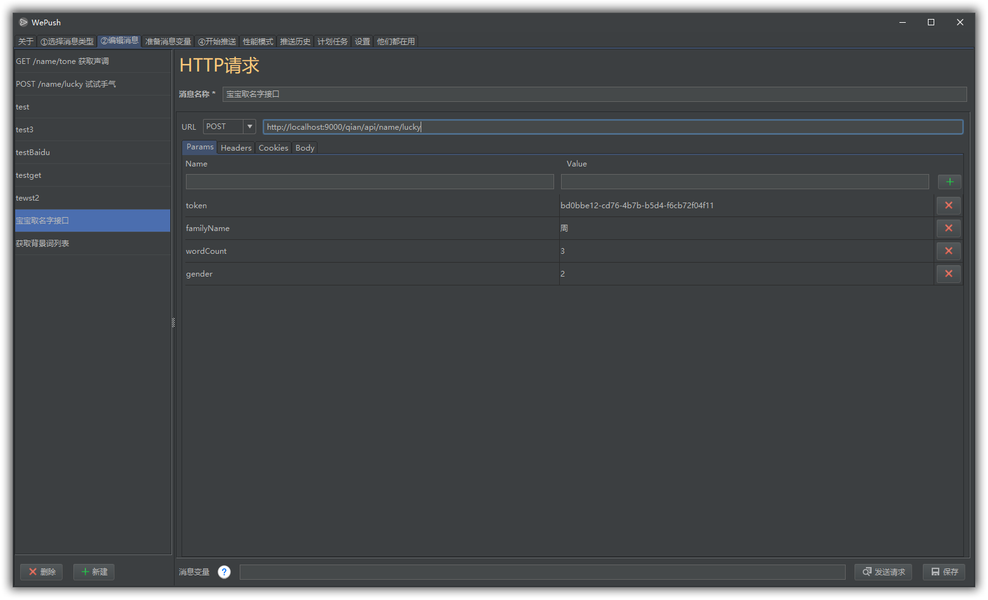The width and height of the screenshot is (988, 600).
Task: Open the 设置 tab
Action: tap(362, 42)
